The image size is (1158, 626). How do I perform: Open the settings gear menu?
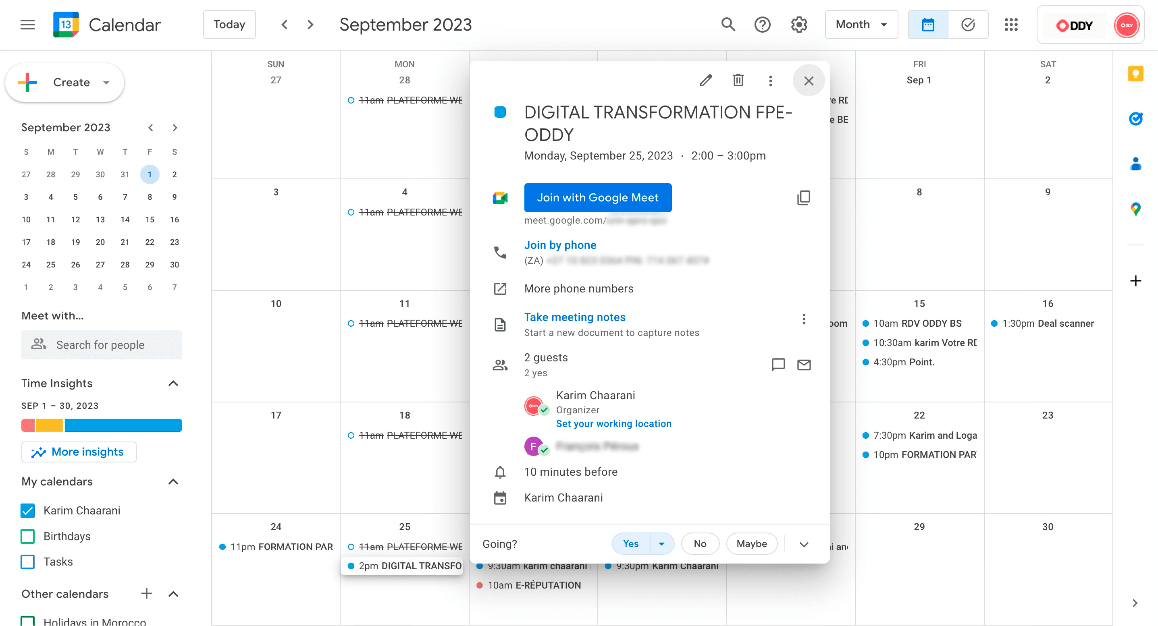coord(799,25)
